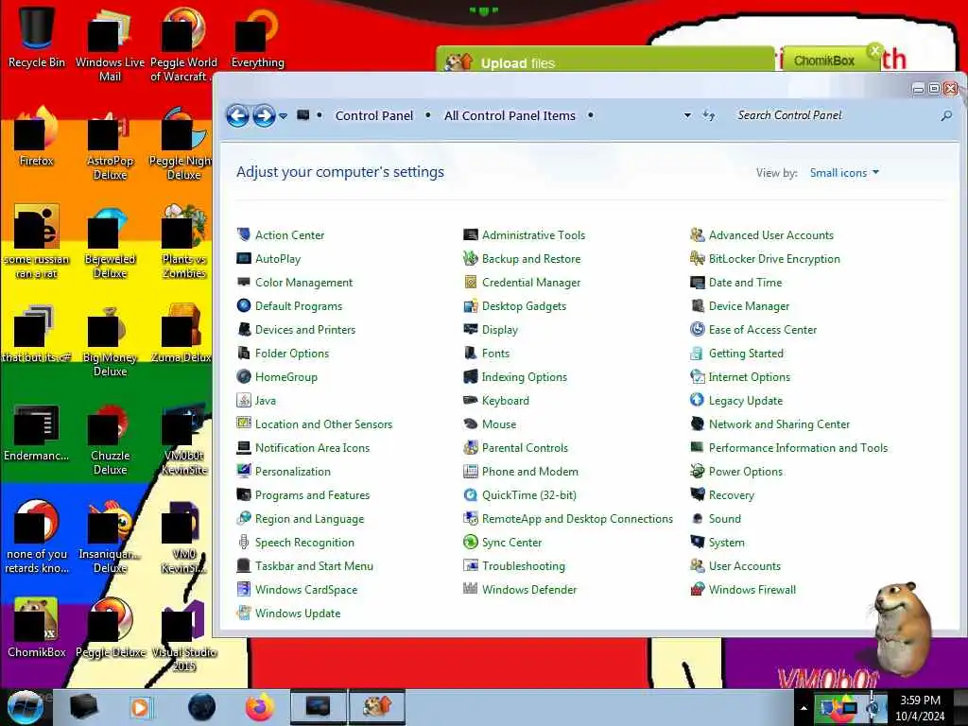
Task: Open RemoteApp and Desktop Connections link
Action: coord(578,519)
